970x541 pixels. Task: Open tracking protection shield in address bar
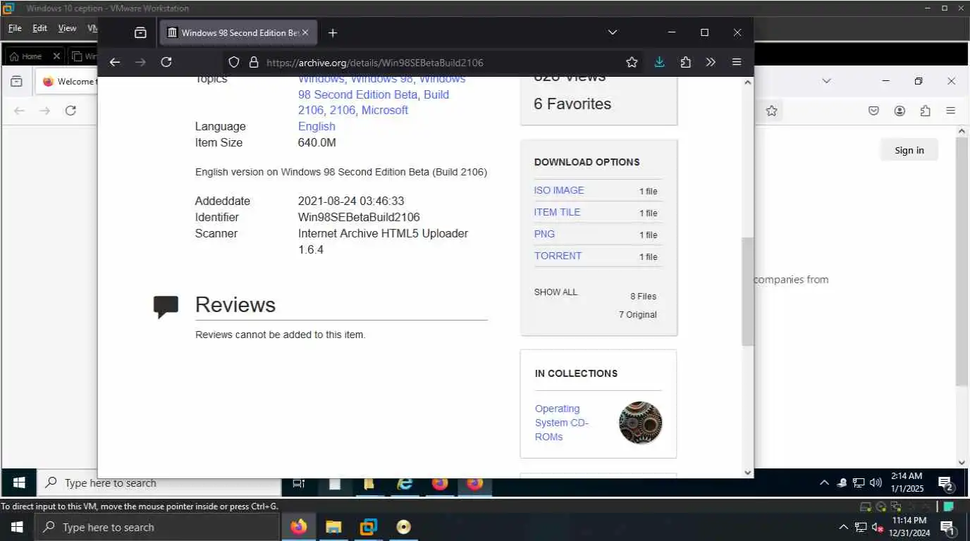pyautogui.click(x=234, y=62)
